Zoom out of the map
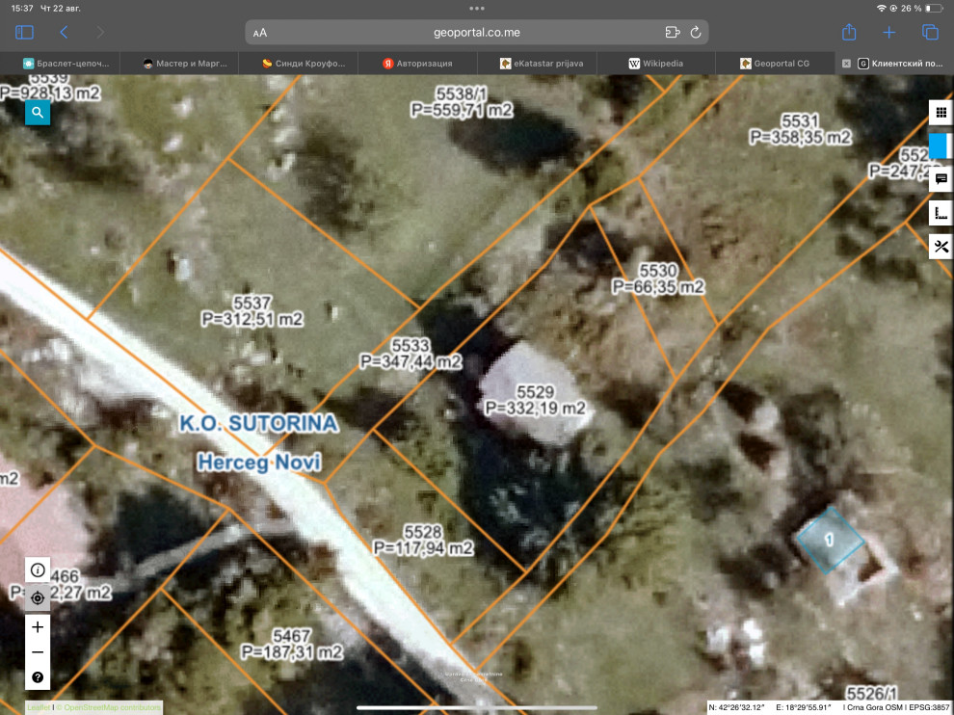The height and width of the screenshot is (715, 954). point(38,652)
